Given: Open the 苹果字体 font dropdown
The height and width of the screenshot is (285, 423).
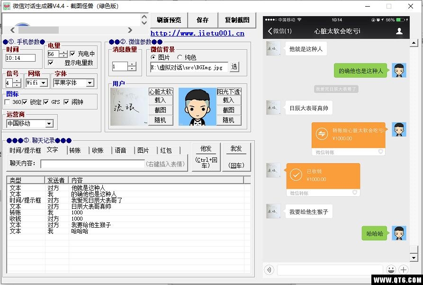Looking at the screenshot, I should tap(90, 83).
